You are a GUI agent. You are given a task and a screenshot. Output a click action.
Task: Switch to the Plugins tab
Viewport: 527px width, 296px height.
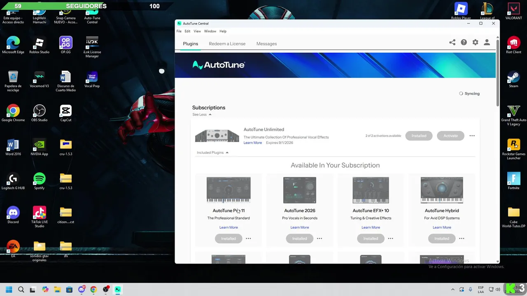191,44
